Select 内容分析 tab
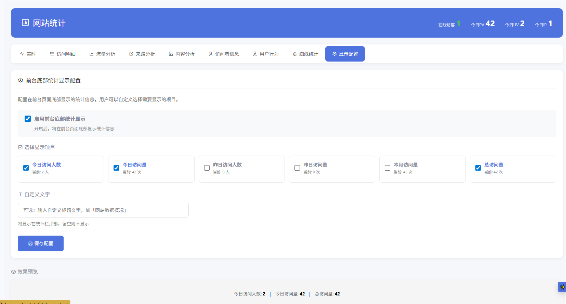 pyautogui.click(x=182, y=54)
